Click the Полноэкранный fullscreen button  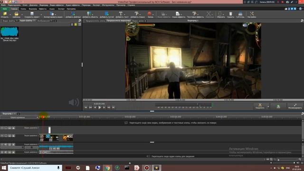295,106
